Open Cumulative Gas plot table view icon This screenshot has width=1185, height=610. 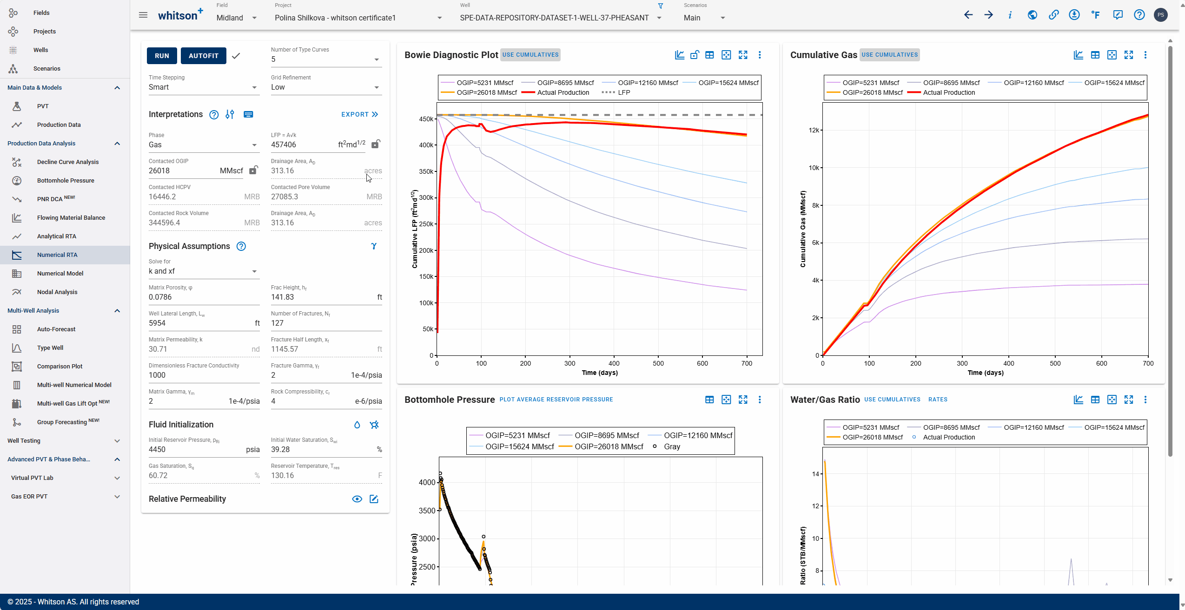tap(1095, 55)
